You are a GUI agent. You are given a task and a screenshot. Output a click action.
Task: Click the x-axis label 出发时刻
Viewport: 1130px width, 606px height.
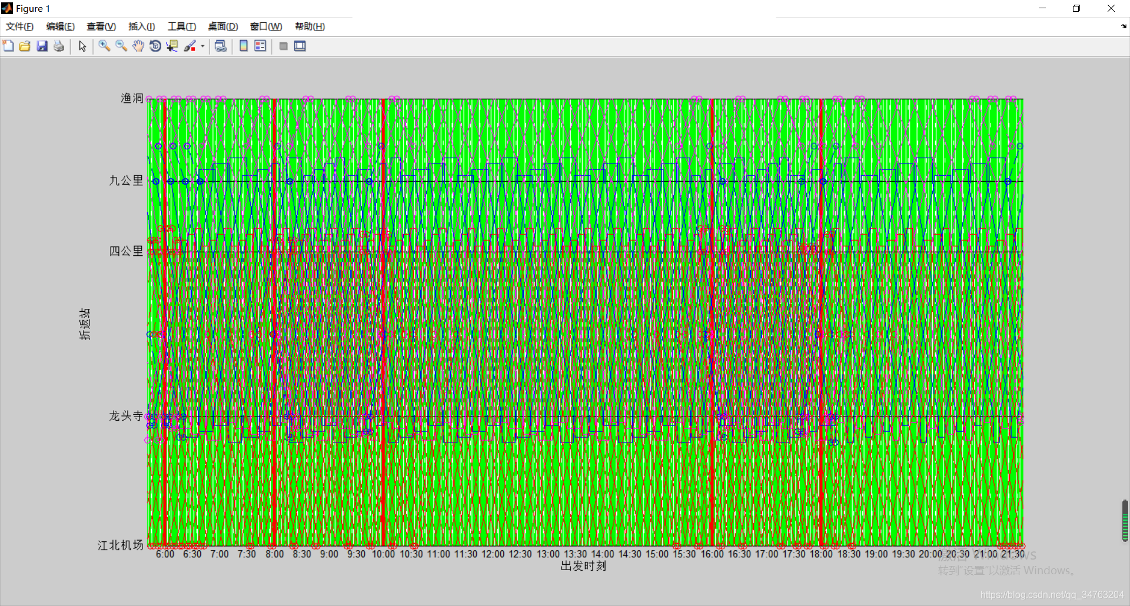click(583, 566)
